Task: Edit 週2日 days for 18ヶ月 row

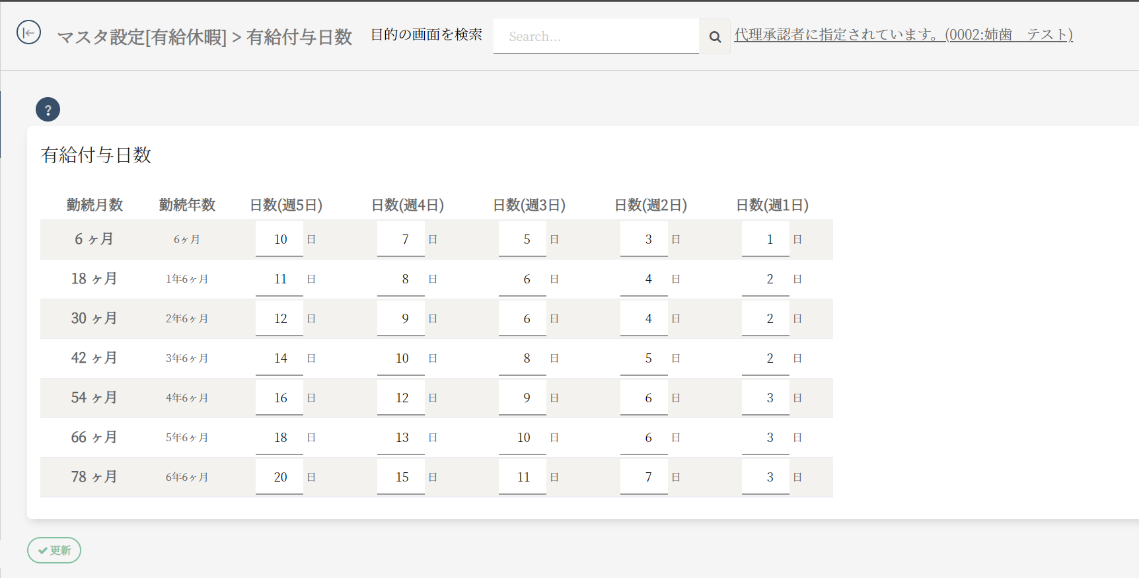Action: point(644,279)
